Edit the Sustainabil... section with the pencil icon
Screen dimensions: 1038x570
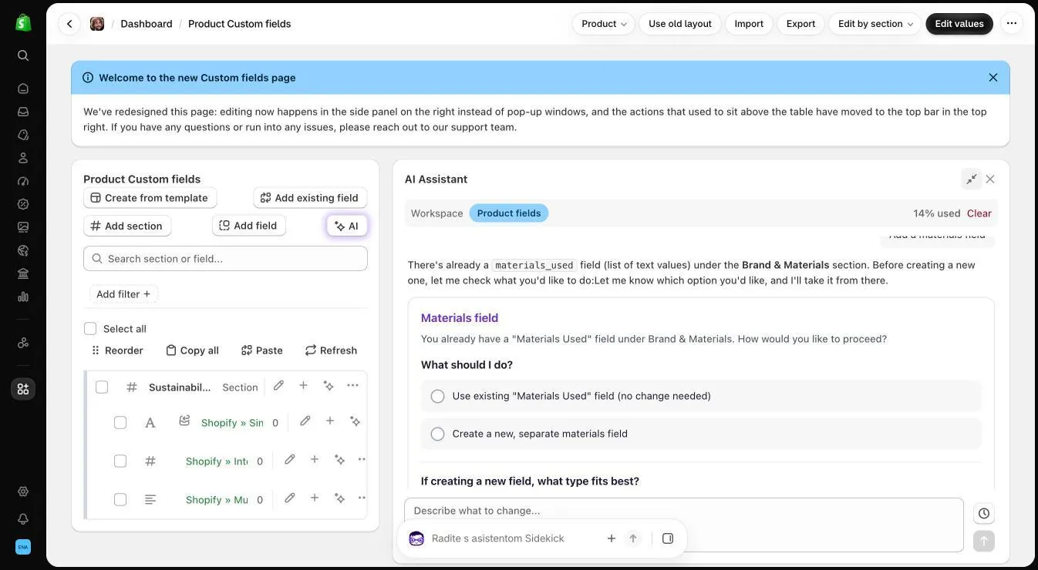pyautogui.click(x=278, y=385)
